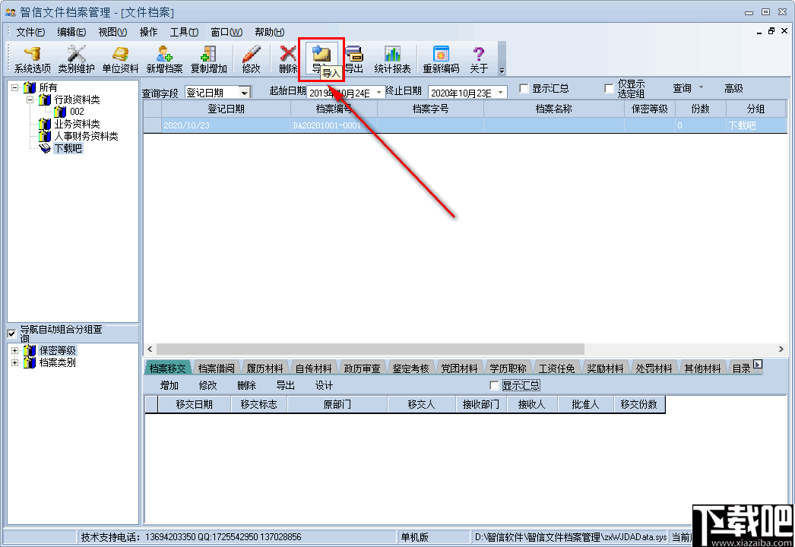Expand the 保密等级 tree node
This screenshot has height=547, width=795.
pyautogui.click(x=14, y=350)
